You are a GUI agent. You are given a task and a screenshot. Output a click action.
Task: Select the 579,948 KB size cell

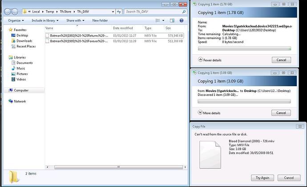click(x=175, y=36)
